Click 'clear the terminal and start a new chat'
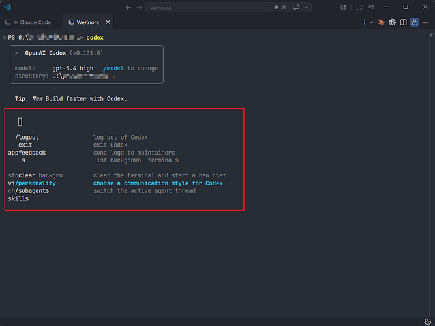This screenshot has width=435, height=326. tap(160, 175)
